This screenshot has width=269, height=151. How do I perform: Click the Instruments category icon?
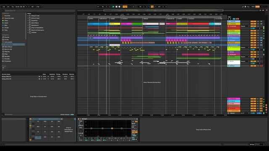(3, 42)
